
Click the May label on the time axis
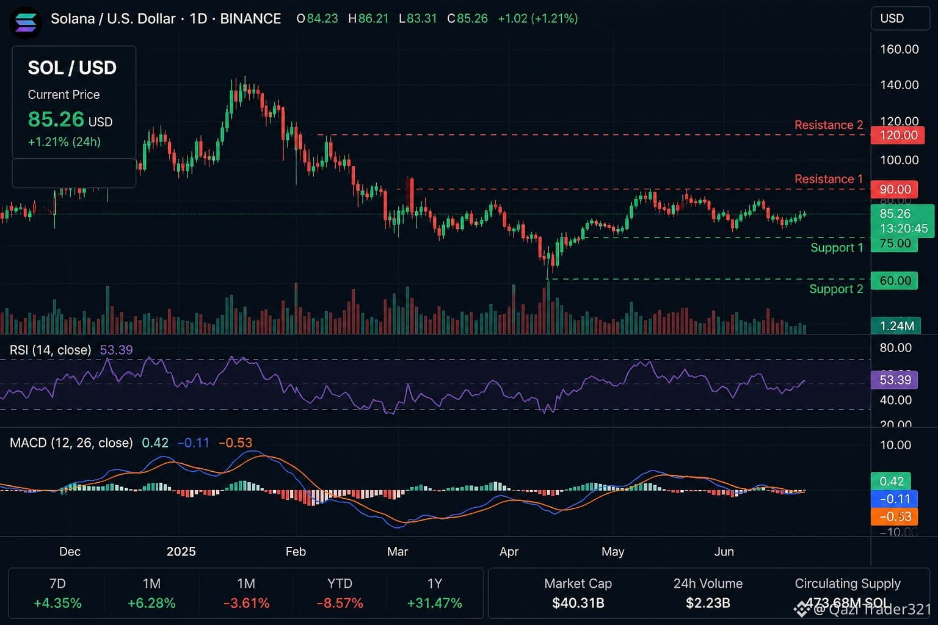tap(613, 552)
